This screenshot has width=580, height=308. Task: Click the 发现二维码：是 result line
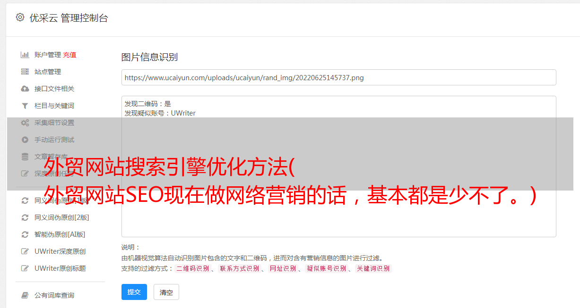[x=147, y=104]
